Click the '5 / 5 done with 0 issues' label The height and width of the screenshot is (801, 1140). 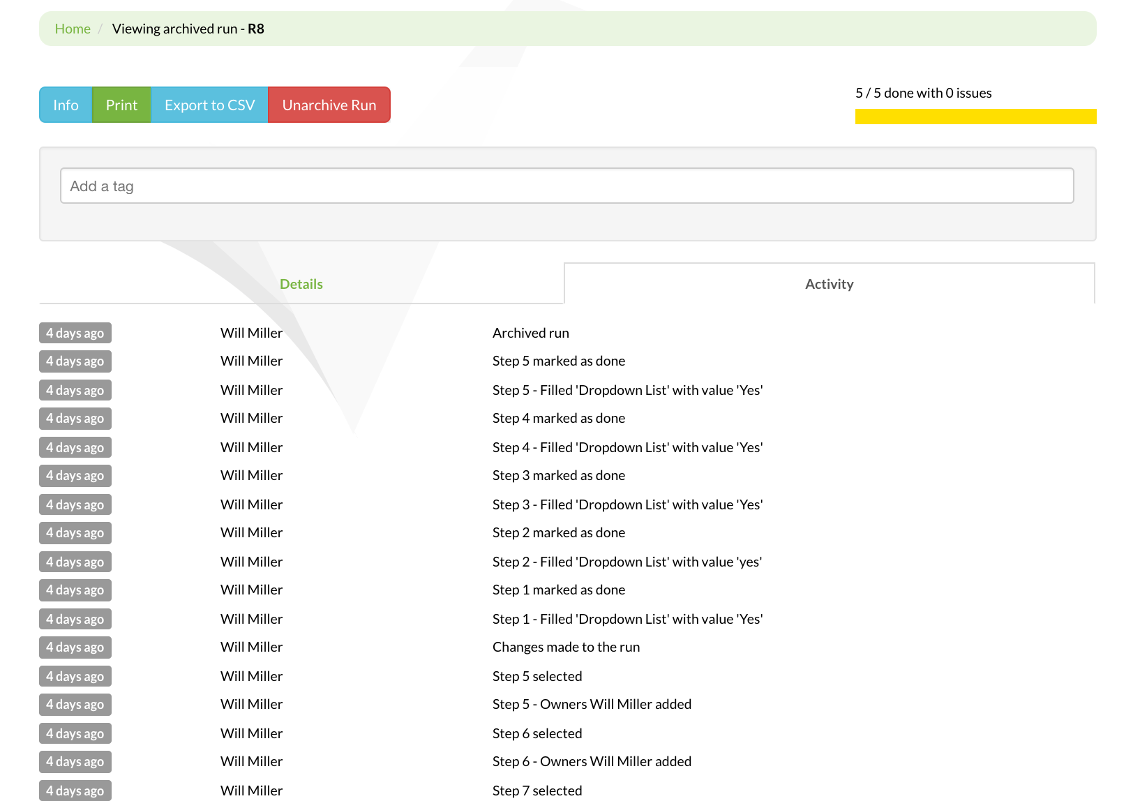pos(923,92)
